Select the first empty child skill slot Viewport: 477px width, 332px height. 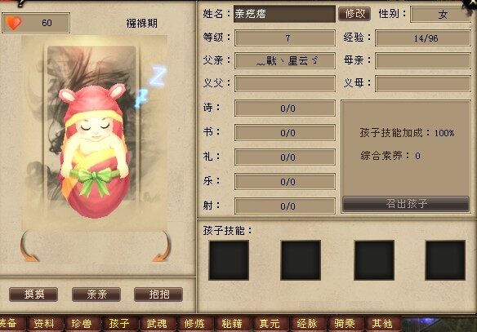(x=229, y=260)
